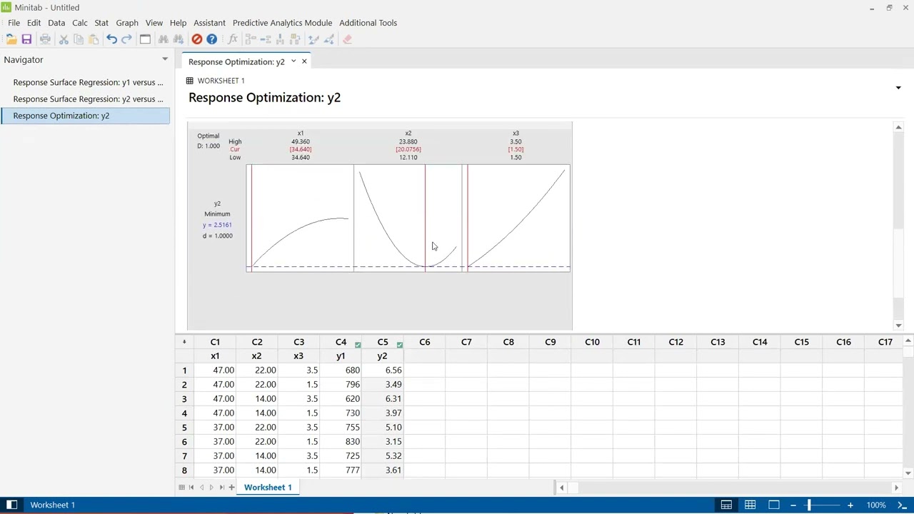The width and height of the screenshot is (914, 514).
Task: Add a new worksheet with the plus icon
Action: (x=231, y=487)
